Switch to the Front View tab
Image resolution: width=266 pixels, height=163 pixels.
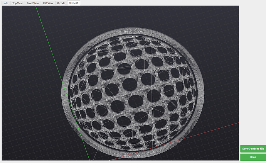click(33, 3)
